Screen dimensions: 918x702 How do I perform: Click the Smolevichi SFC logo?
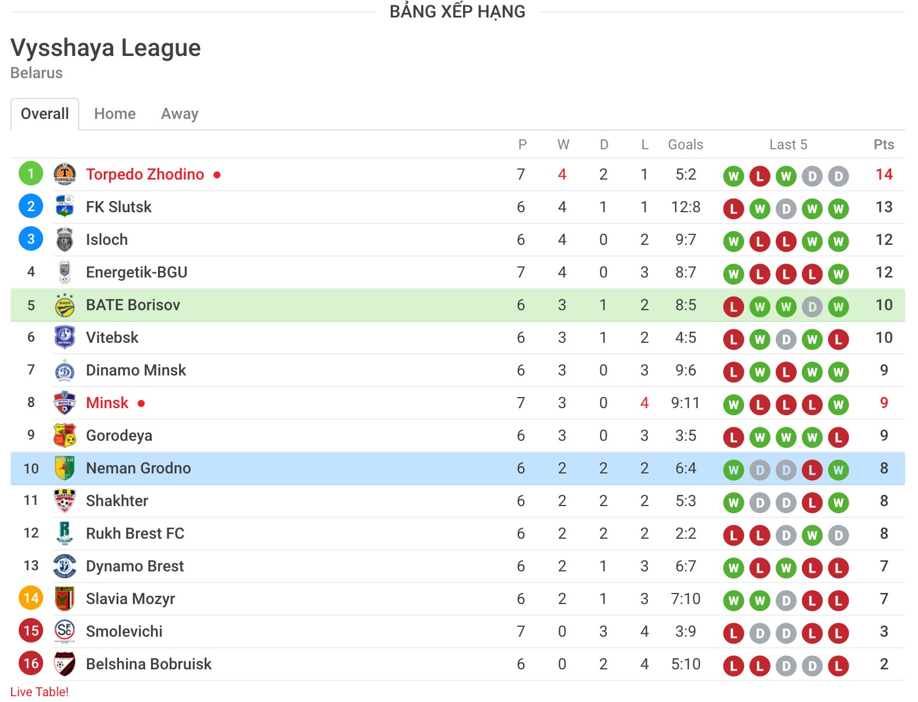click(65, 631)
